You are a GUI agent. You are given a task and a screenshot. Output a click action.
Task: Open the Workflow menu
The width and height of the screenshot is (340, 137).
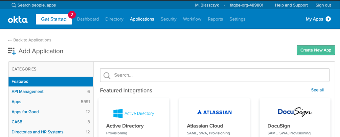(192, 19)
